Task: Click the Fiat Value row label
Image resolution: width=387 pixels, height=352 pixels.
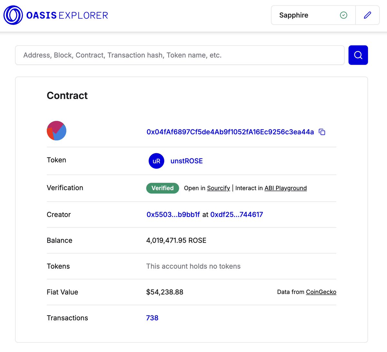Action: [x=62, y=292]
